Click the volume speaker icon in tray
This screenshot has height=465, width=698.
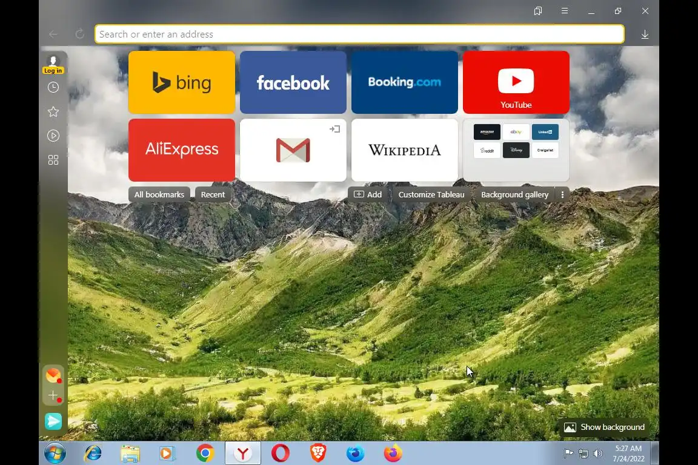point(598,453)
